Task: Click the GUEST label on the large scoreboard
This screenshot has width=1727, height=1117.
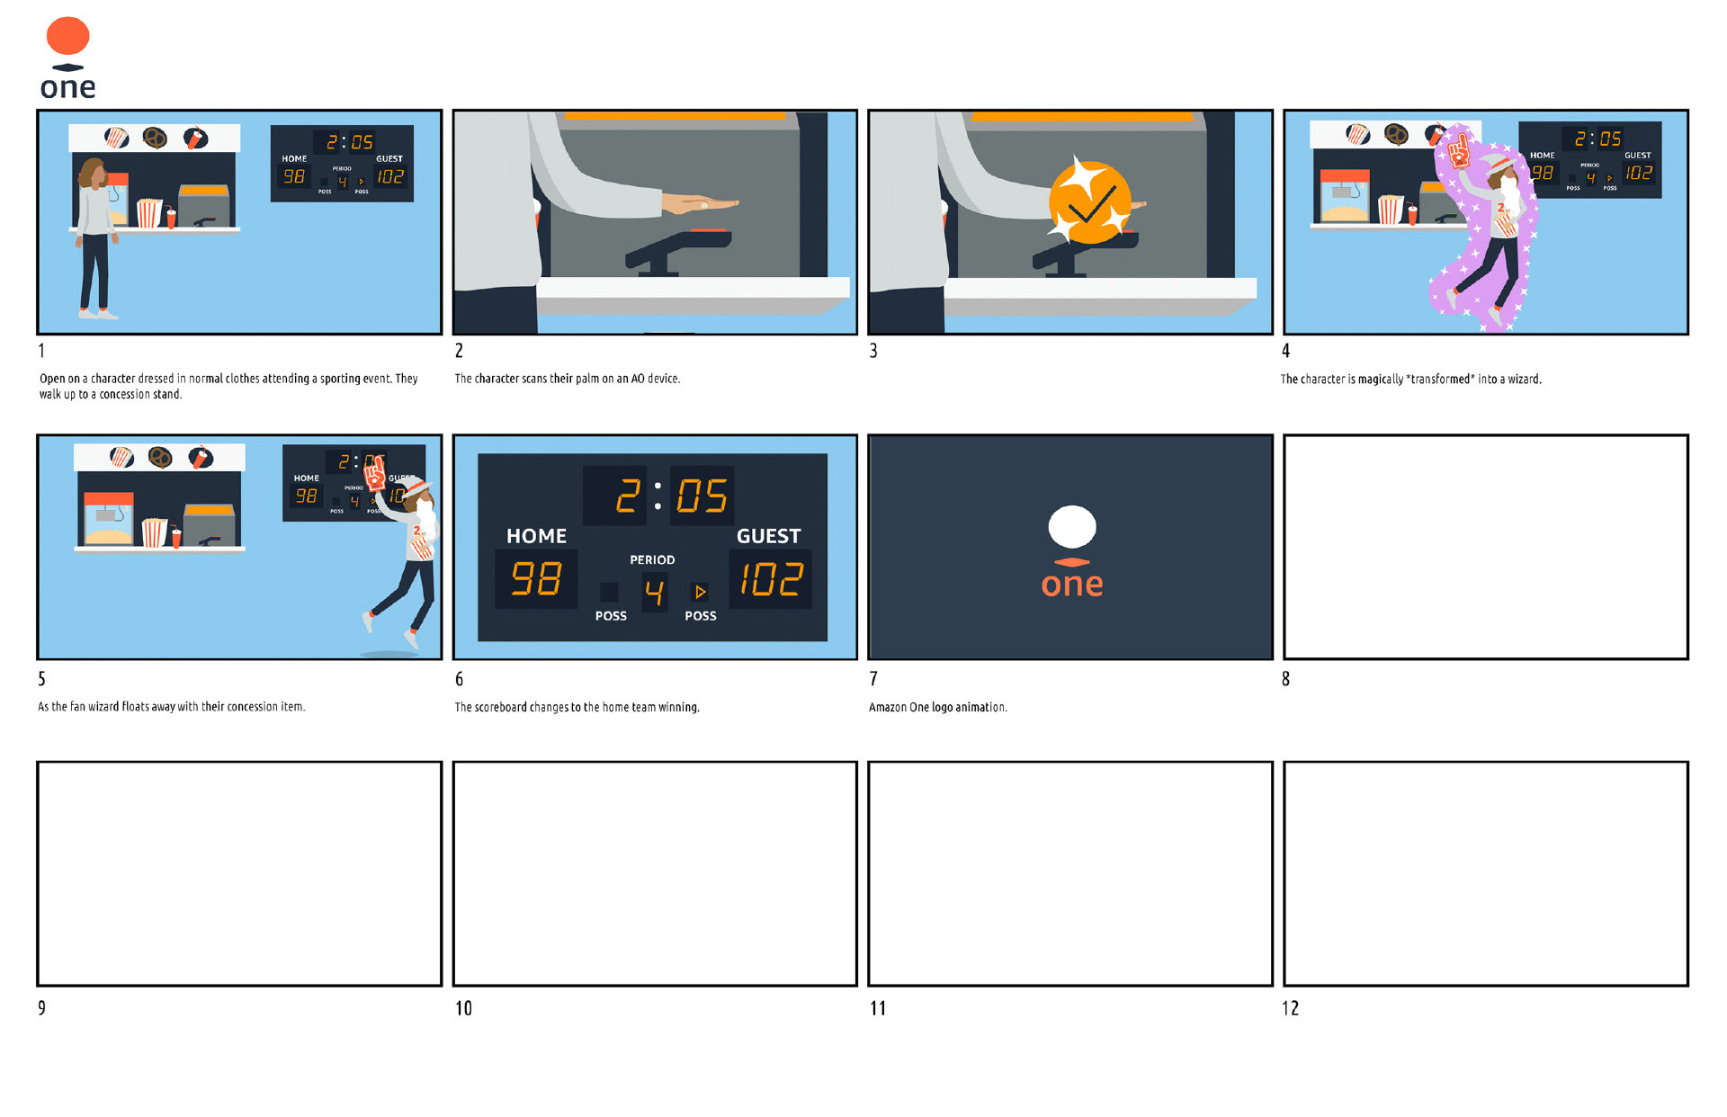Action: (x=769, y=536)
